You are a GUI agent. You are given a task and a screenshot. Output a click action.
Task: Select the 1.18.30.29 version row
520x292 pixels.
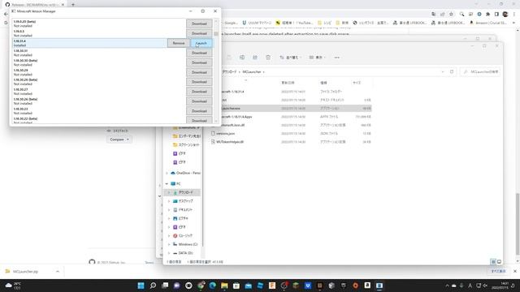(x=99, y=72)
